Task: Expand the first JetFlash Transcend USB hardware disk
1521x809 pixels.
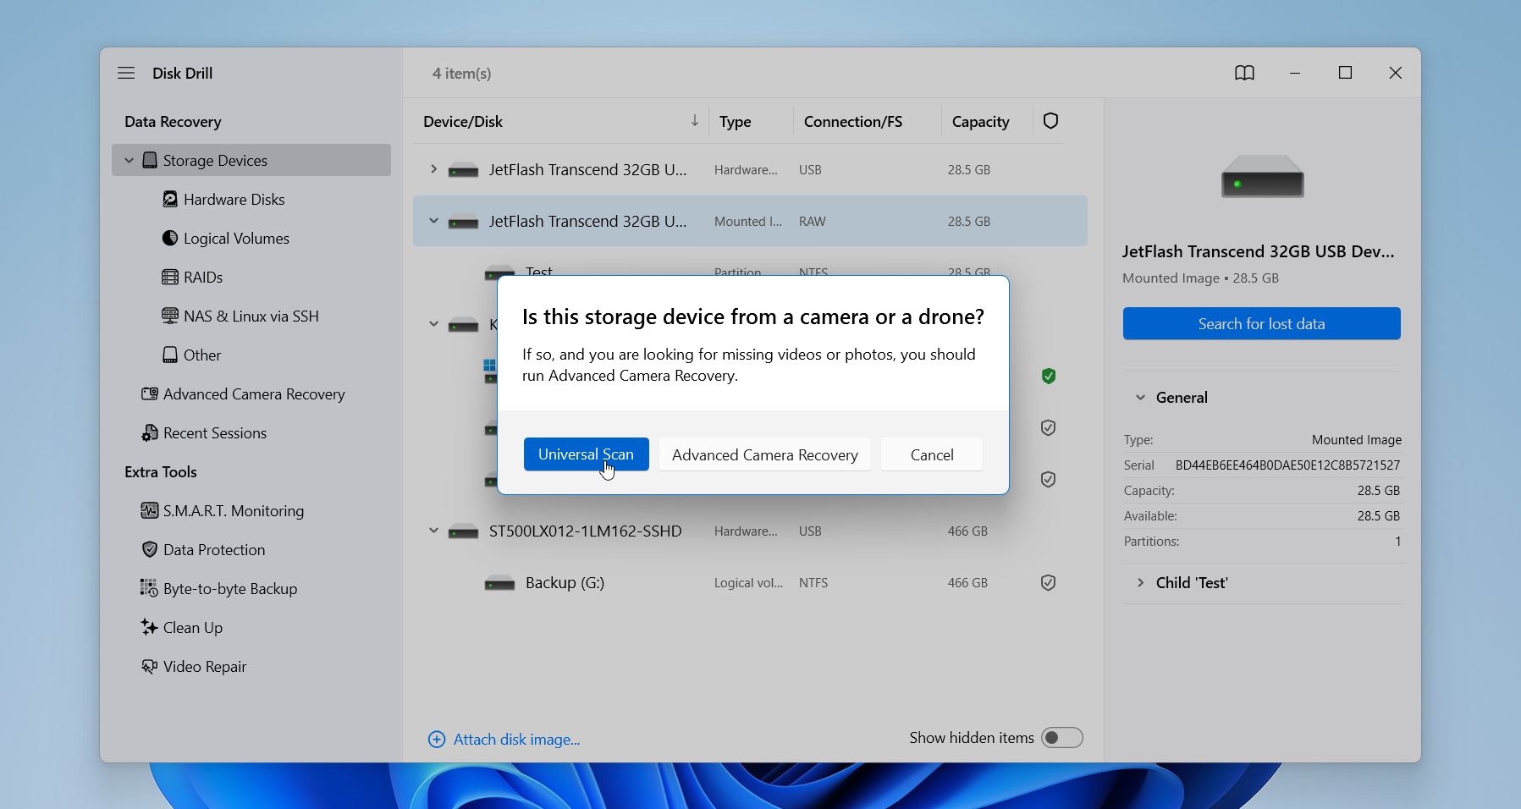Action: tap(433, 169)
